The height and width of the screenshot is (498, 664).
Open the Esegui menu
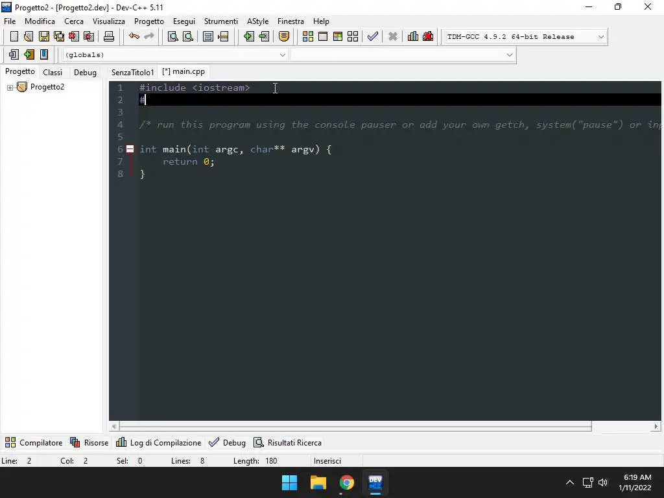[x=184, y=21]
